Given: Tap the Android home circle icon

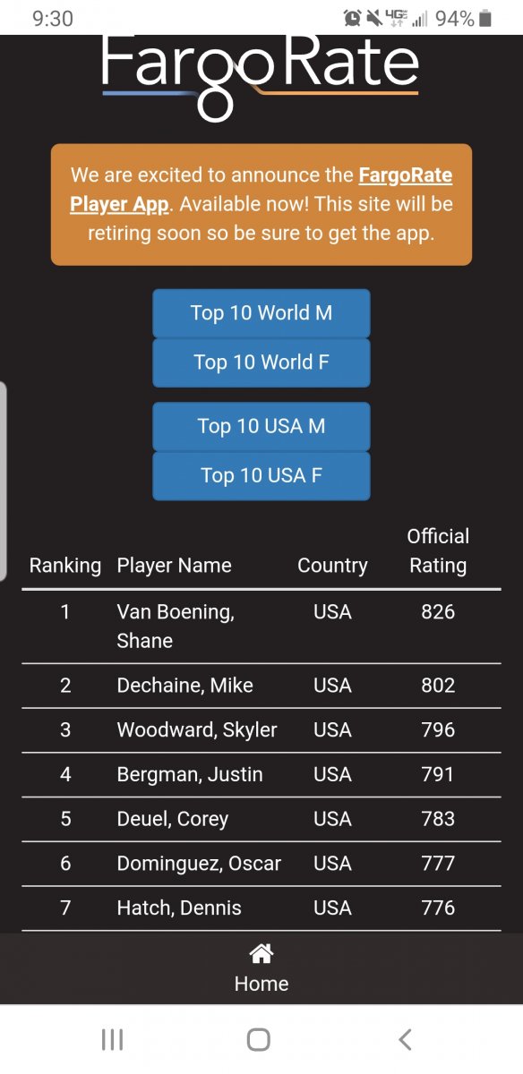Looking at the screenshot, I should click(259, 1039).
